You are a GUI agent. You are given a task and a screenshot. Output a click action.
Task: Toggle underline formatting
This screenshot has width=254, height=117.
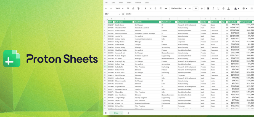[218, 9]
